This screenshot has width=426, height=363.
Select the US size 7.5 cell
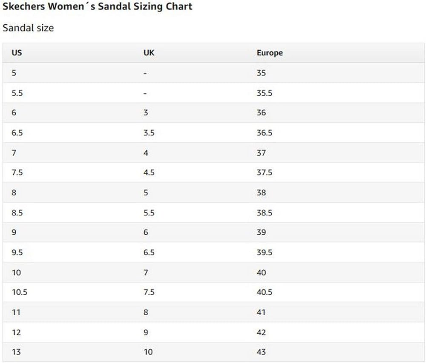click(x=17, y=173)
